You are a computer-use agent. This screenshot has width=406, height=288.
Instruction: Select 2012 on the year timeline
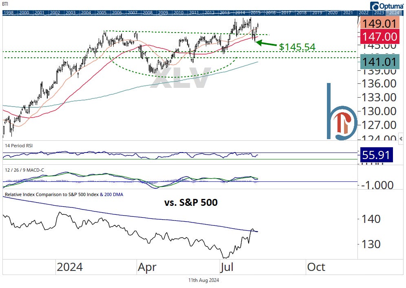(209, 13)
